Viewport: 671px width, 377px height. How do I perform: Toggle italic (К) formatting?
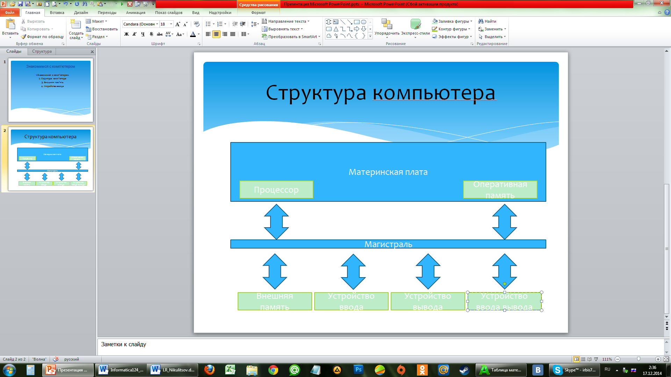135,34
